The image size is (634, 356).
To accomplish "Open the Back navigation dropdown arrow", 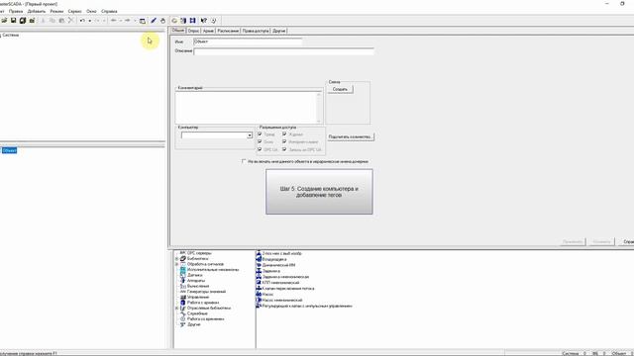I will pos(120,21).
